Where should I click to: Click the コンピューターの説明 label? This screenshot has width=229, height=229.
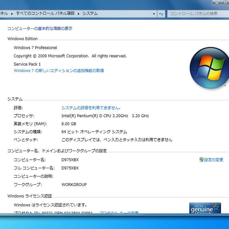(x=33, y=177)
